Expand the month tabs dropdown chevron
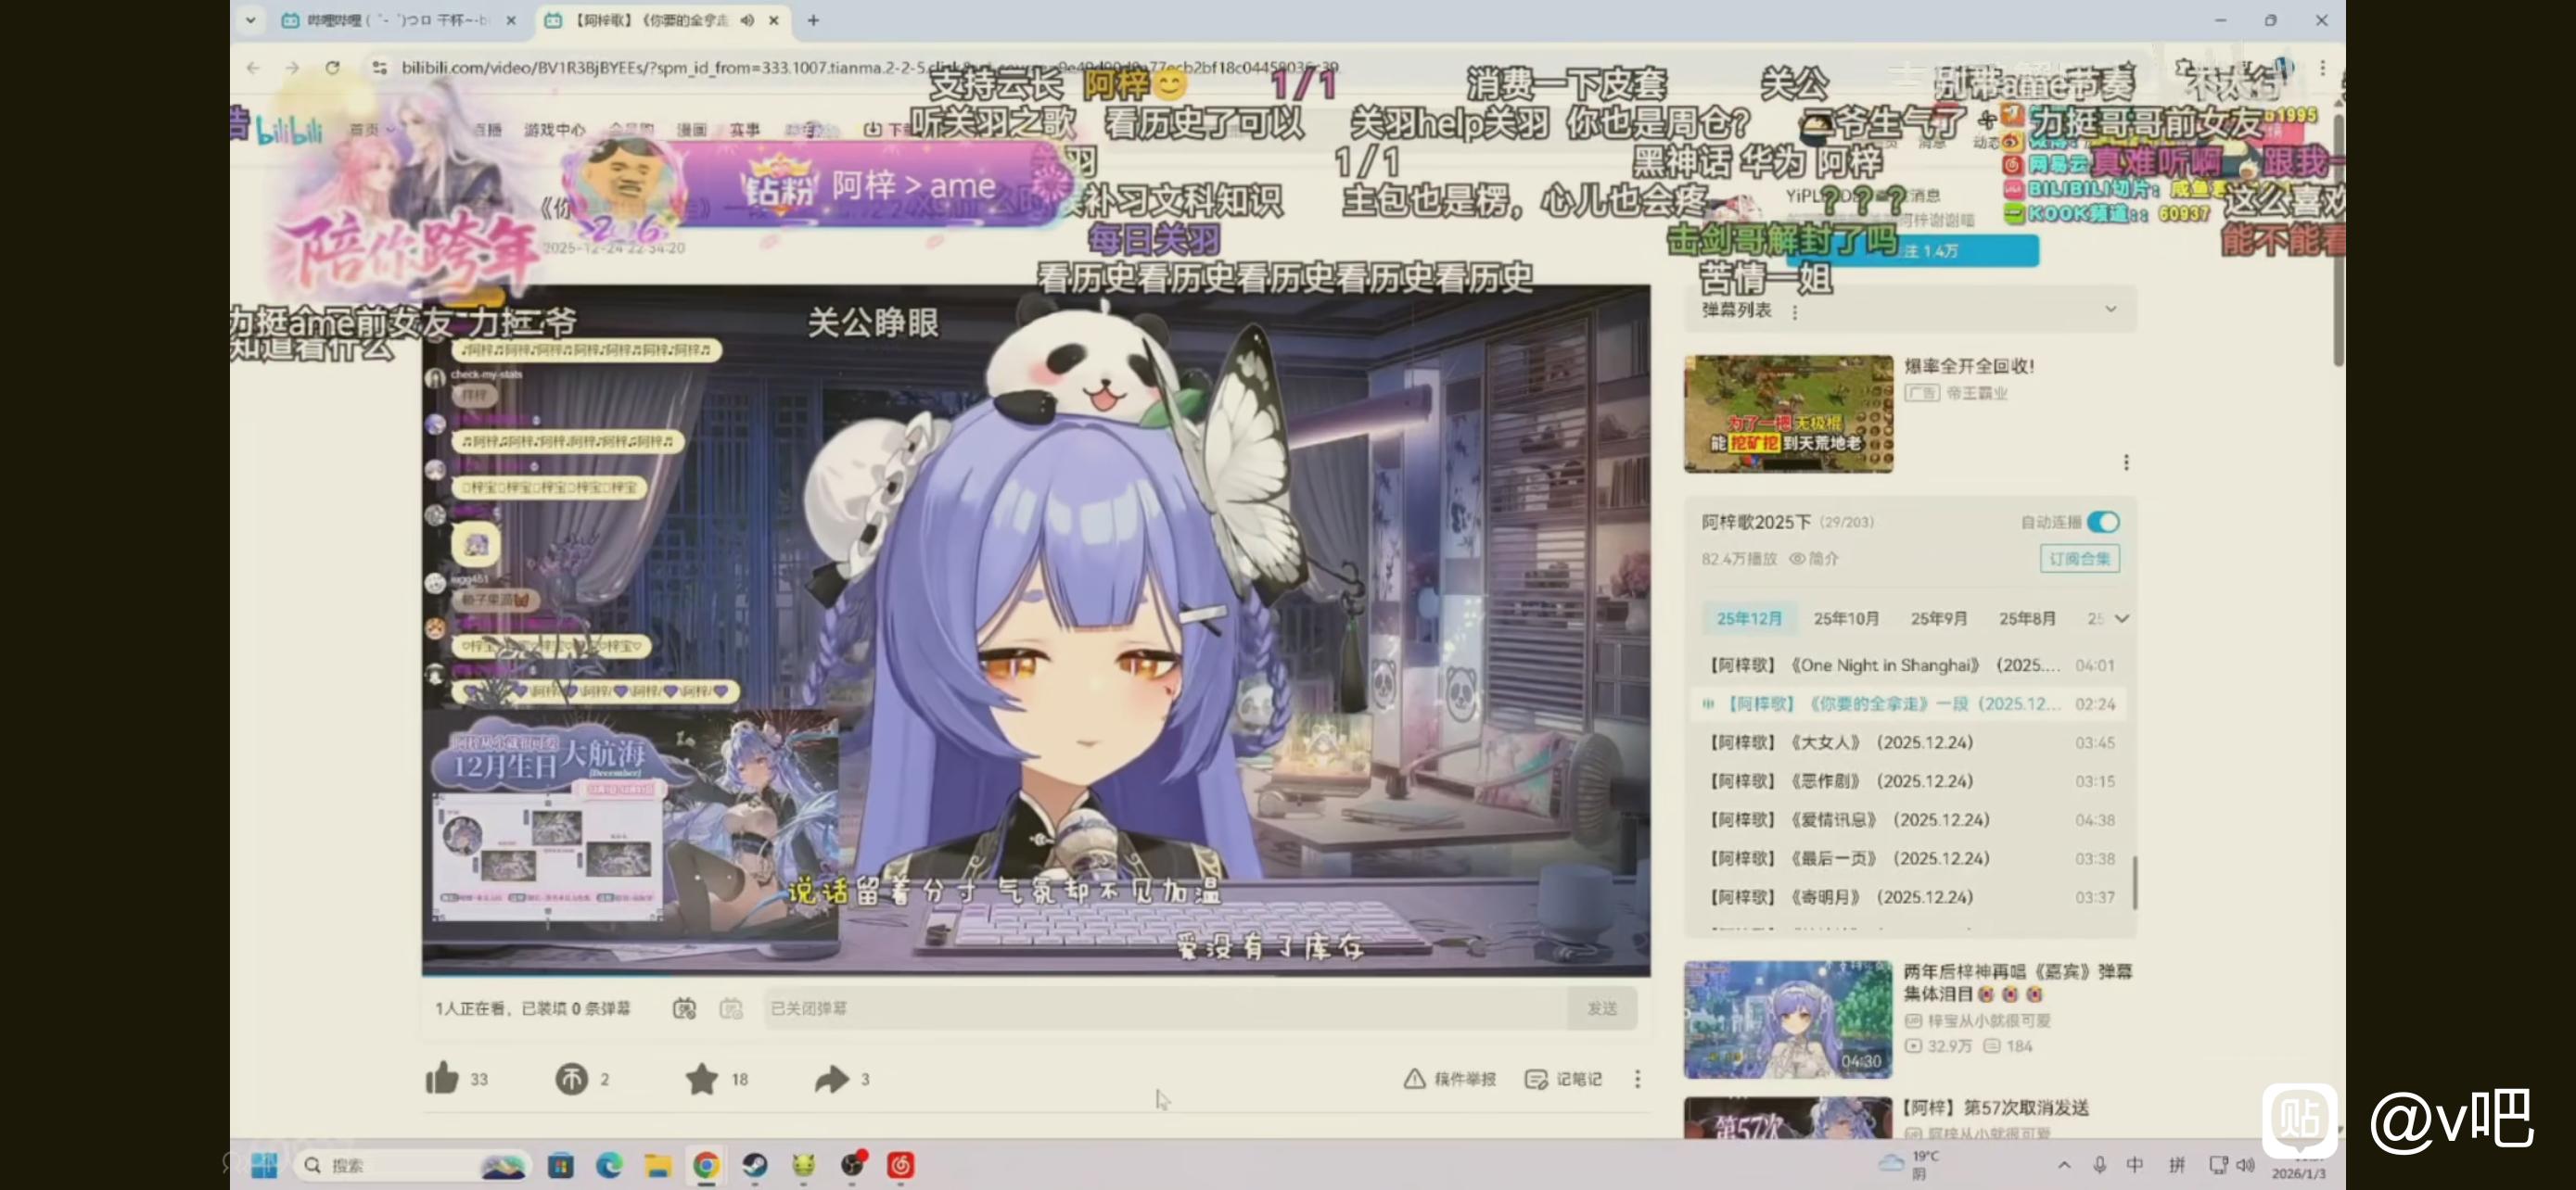2576x1190 pixels. [x=2121, y=618]
